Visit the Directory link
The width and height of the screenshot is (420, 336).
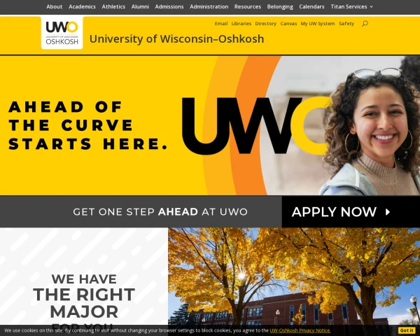coord(266,24)
